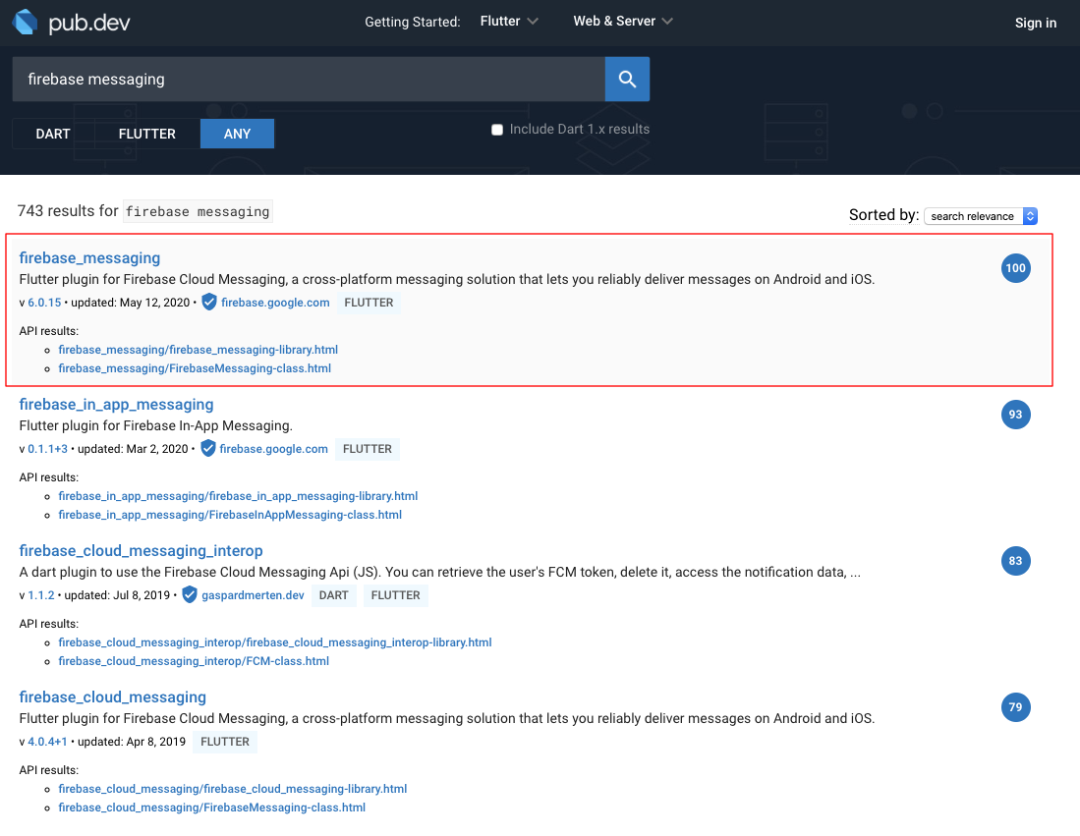
Task: Open firebase_messaging/FirebaseMessaging-class.html API result
Action: [x=195, y=368]
